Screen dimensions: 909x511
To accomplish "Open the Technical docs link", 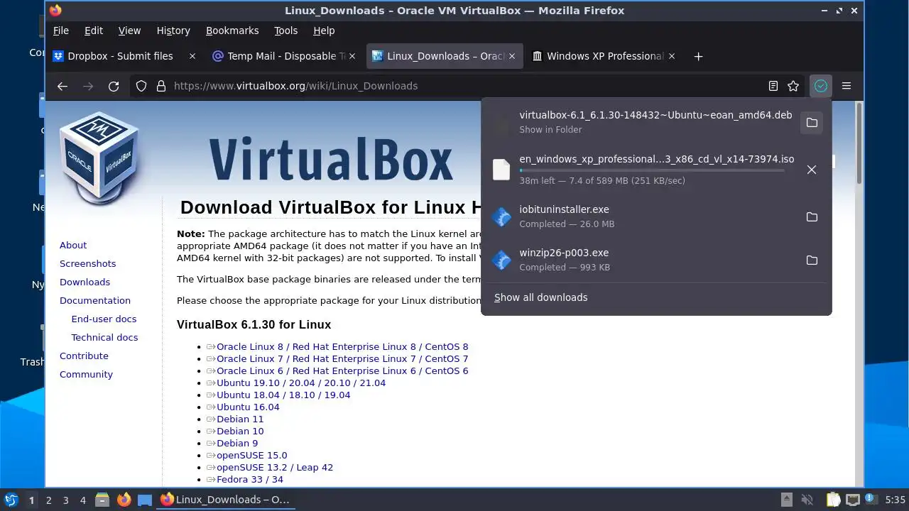I will pyautogui.click(x=104, y=337).
